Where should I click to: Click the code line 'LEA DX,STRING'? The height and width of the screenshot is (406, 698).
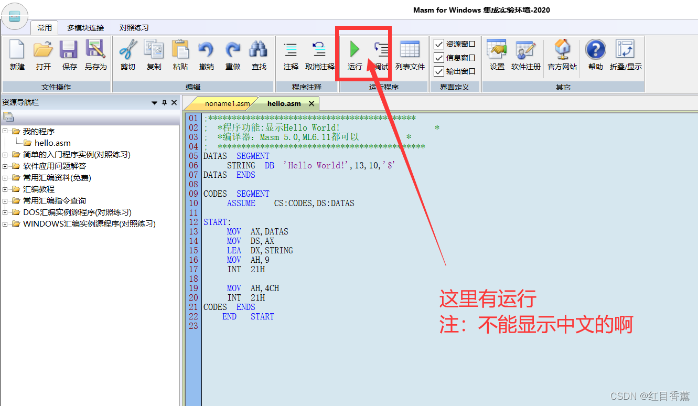(x=260, y=250)
